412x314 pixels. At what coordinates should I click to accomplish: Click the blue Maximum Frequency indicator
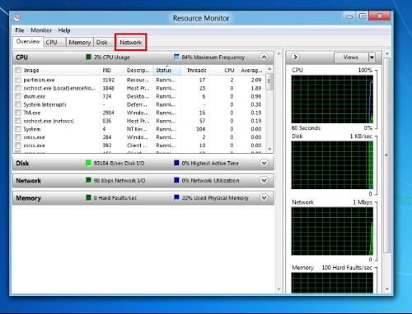pos(176,57)
